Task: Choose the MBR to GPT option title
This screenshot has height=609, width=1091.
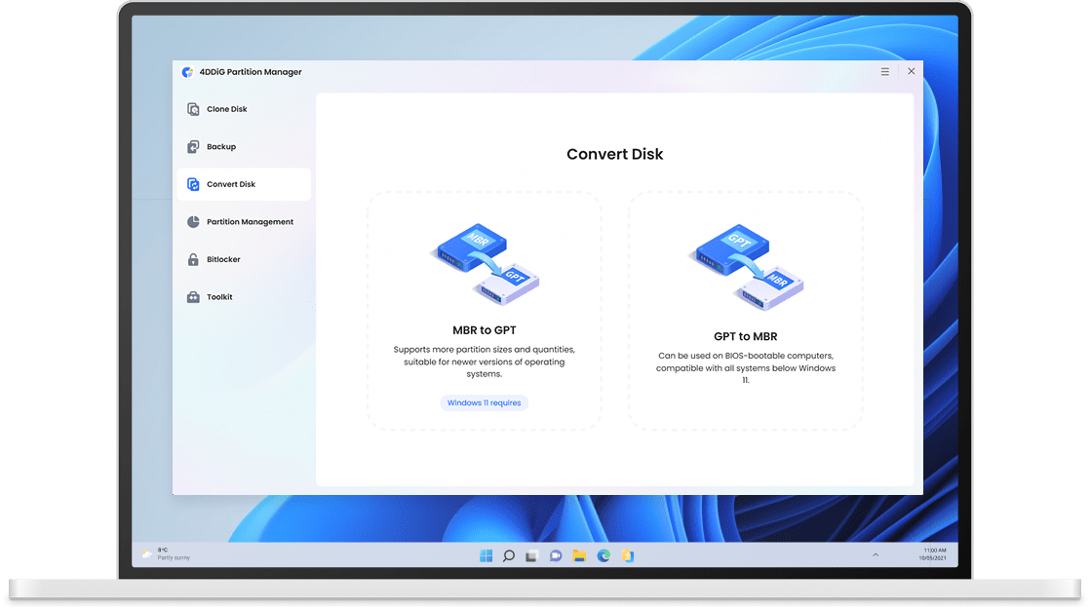Action: (x=485, y=330)
